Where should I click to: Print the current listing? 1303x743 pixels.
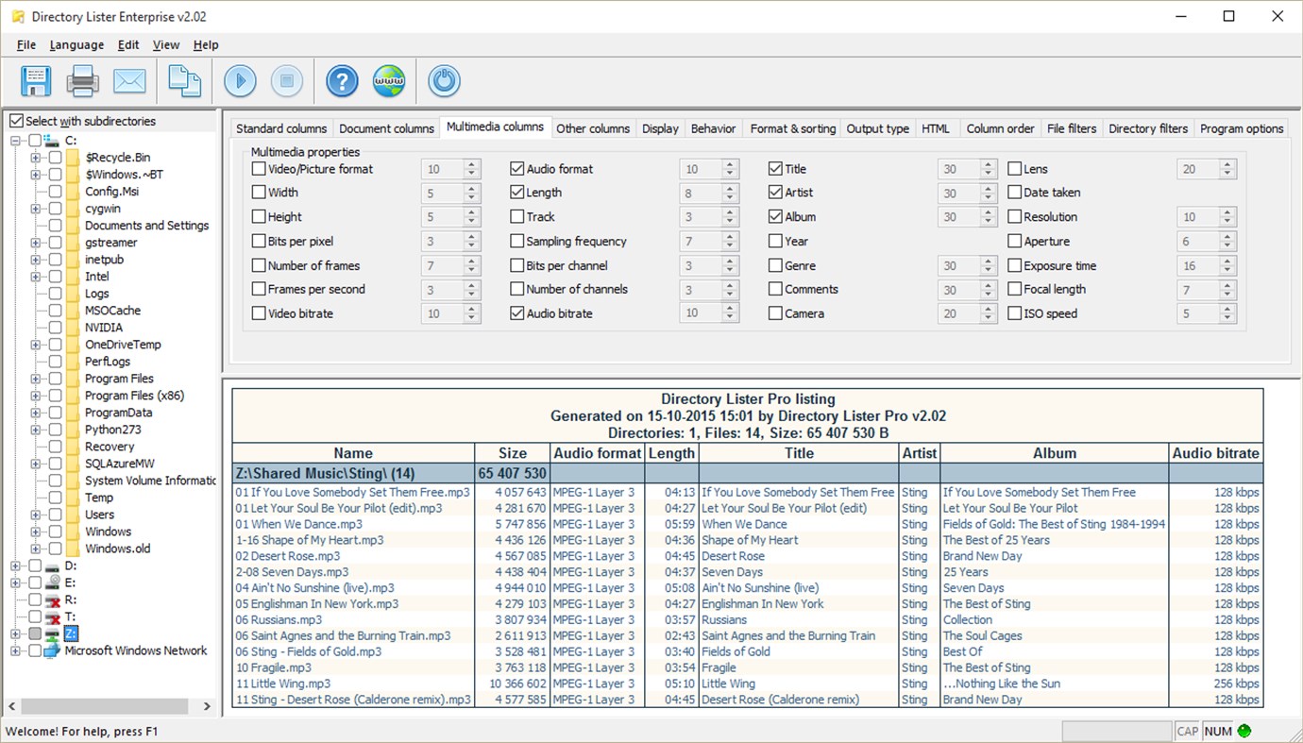pos(82,81)
